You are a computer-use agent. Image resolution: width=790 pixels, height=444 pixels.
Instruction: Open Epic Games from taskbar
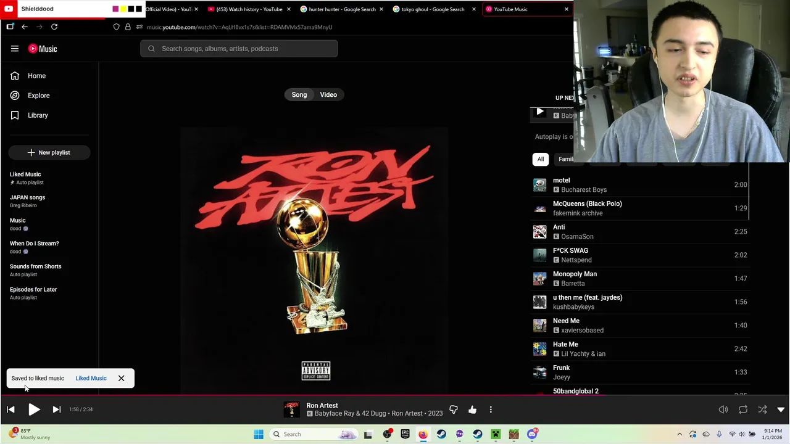[405, 434]
